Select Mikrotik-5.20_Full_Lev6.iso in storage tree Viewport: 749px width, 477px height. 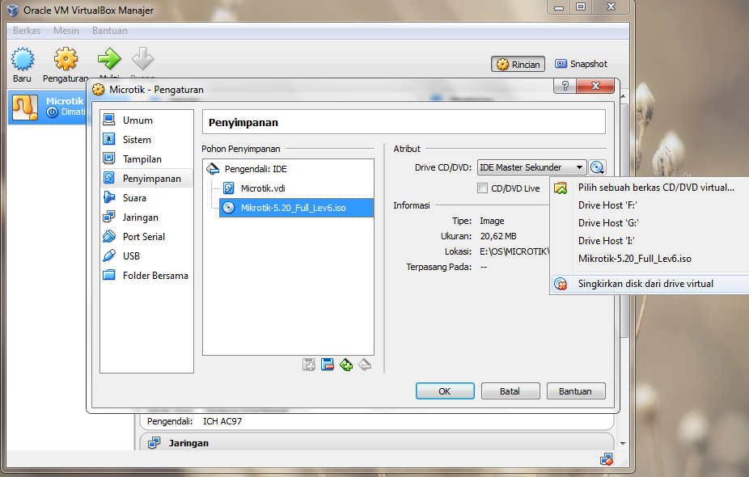click(296, 208)
